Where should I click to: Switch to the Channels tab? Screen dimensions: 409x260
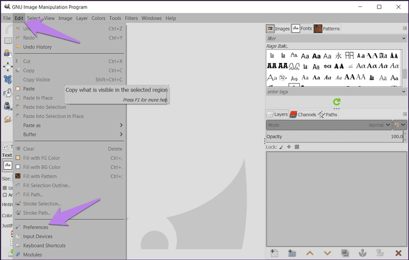(303, 114)
